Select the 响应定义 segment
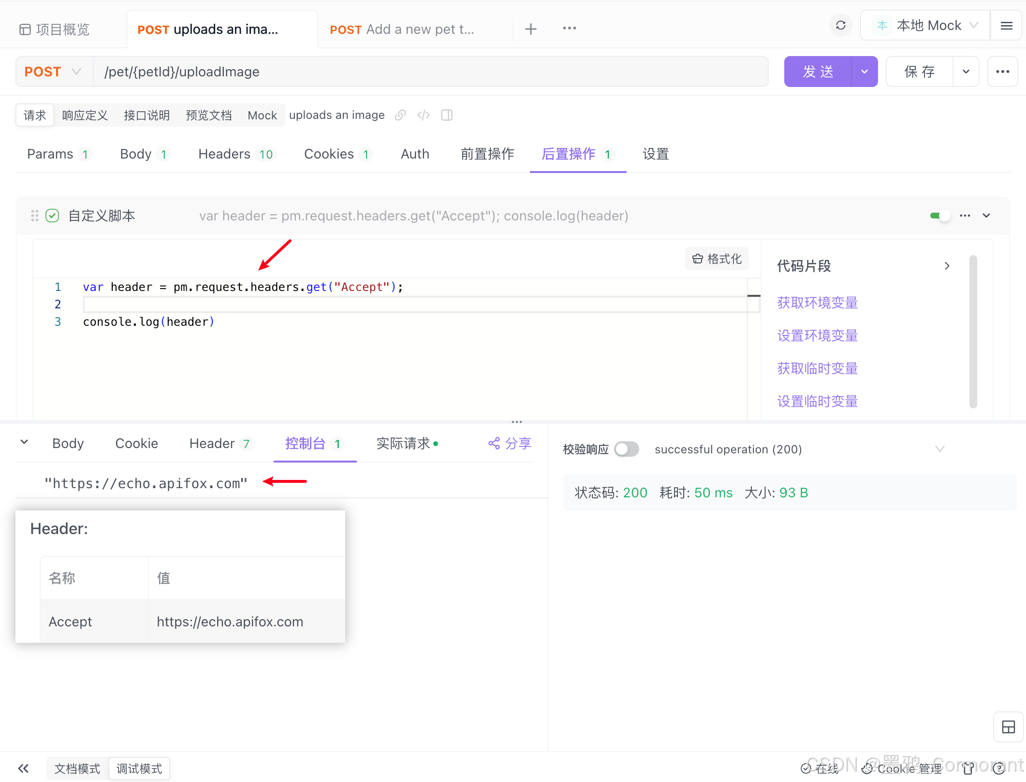Screen dimensions: 1026x782 click(85, 115)
